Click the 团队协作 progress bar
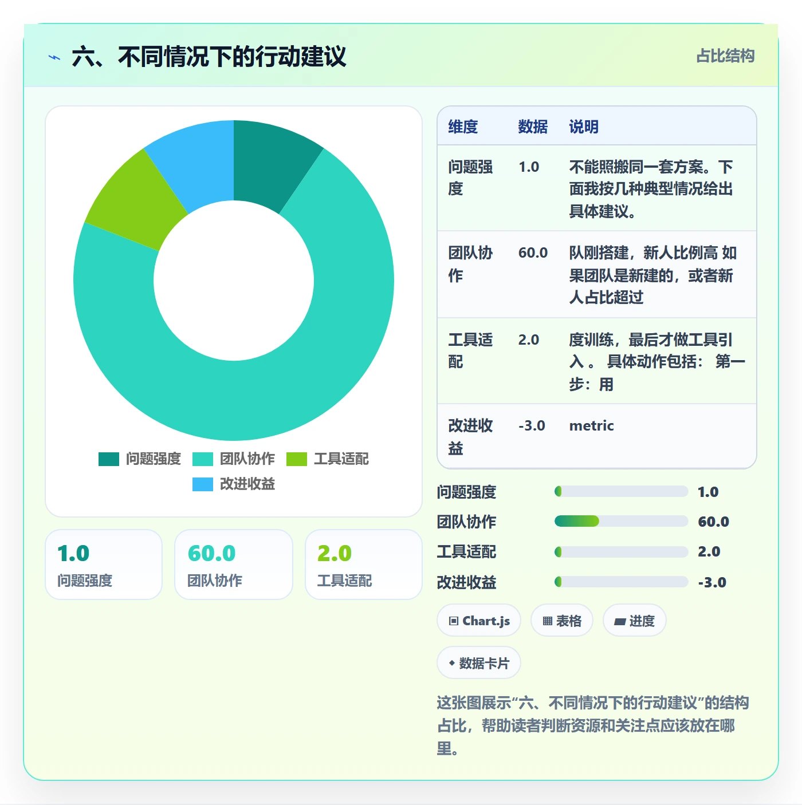Screen dimensions: 802x805 click(x=622, y=521)
